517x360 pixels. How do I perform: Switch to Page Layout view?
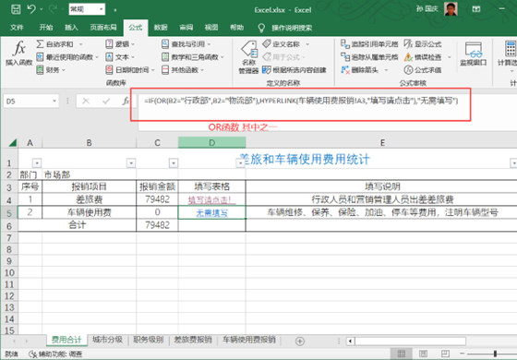(x=424, y=354)
